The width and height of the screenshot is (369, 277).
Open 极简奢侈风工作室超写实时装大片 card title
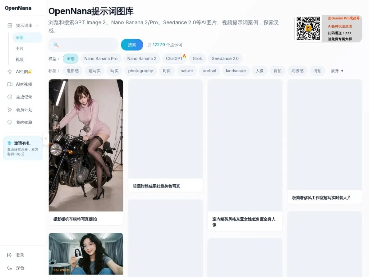pyautogui.click(x=321, y=198)
